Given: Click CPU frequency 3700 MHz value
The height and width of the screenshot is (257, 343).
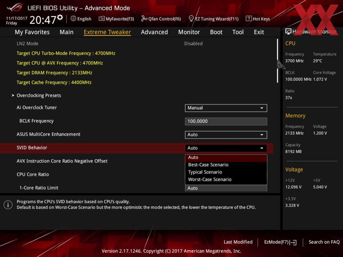Looking at the screenshot, I should 294,61.
